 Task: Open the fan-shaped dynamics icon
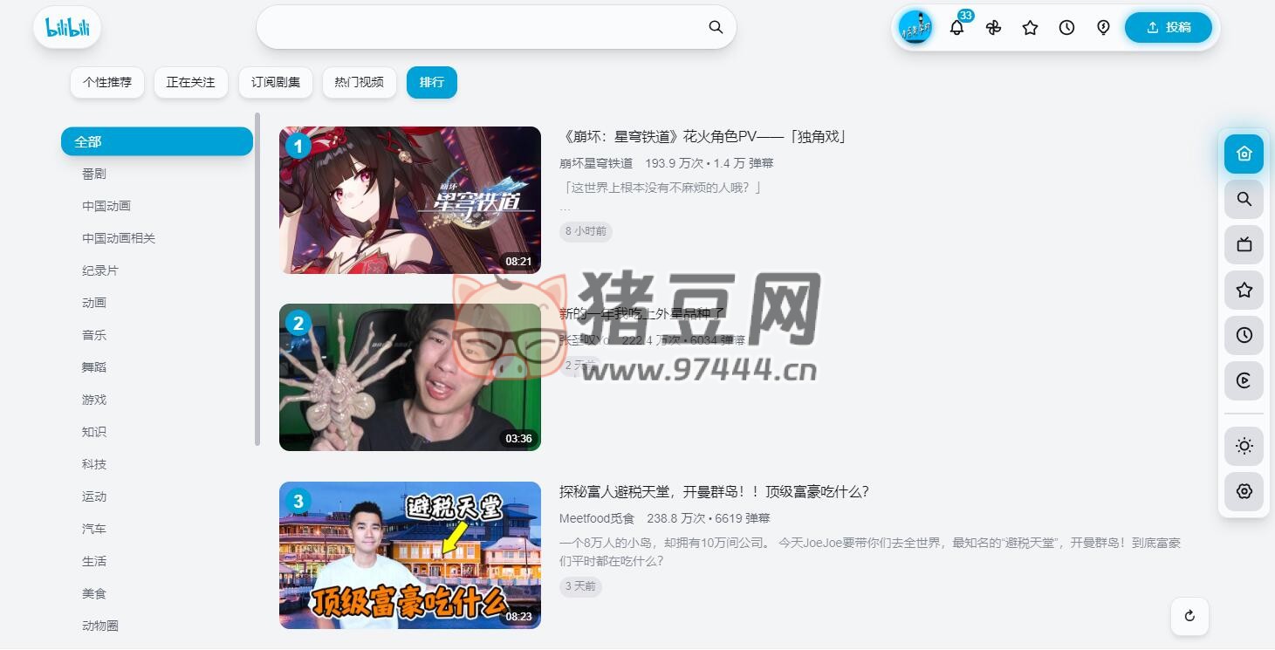point(993,28)
